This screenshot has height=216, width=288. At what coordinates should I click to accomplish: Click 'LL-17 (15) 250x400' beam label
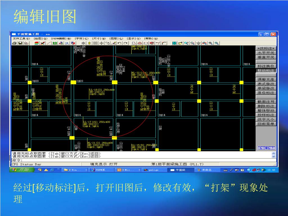pyautogui.click(x=97, y=122)
